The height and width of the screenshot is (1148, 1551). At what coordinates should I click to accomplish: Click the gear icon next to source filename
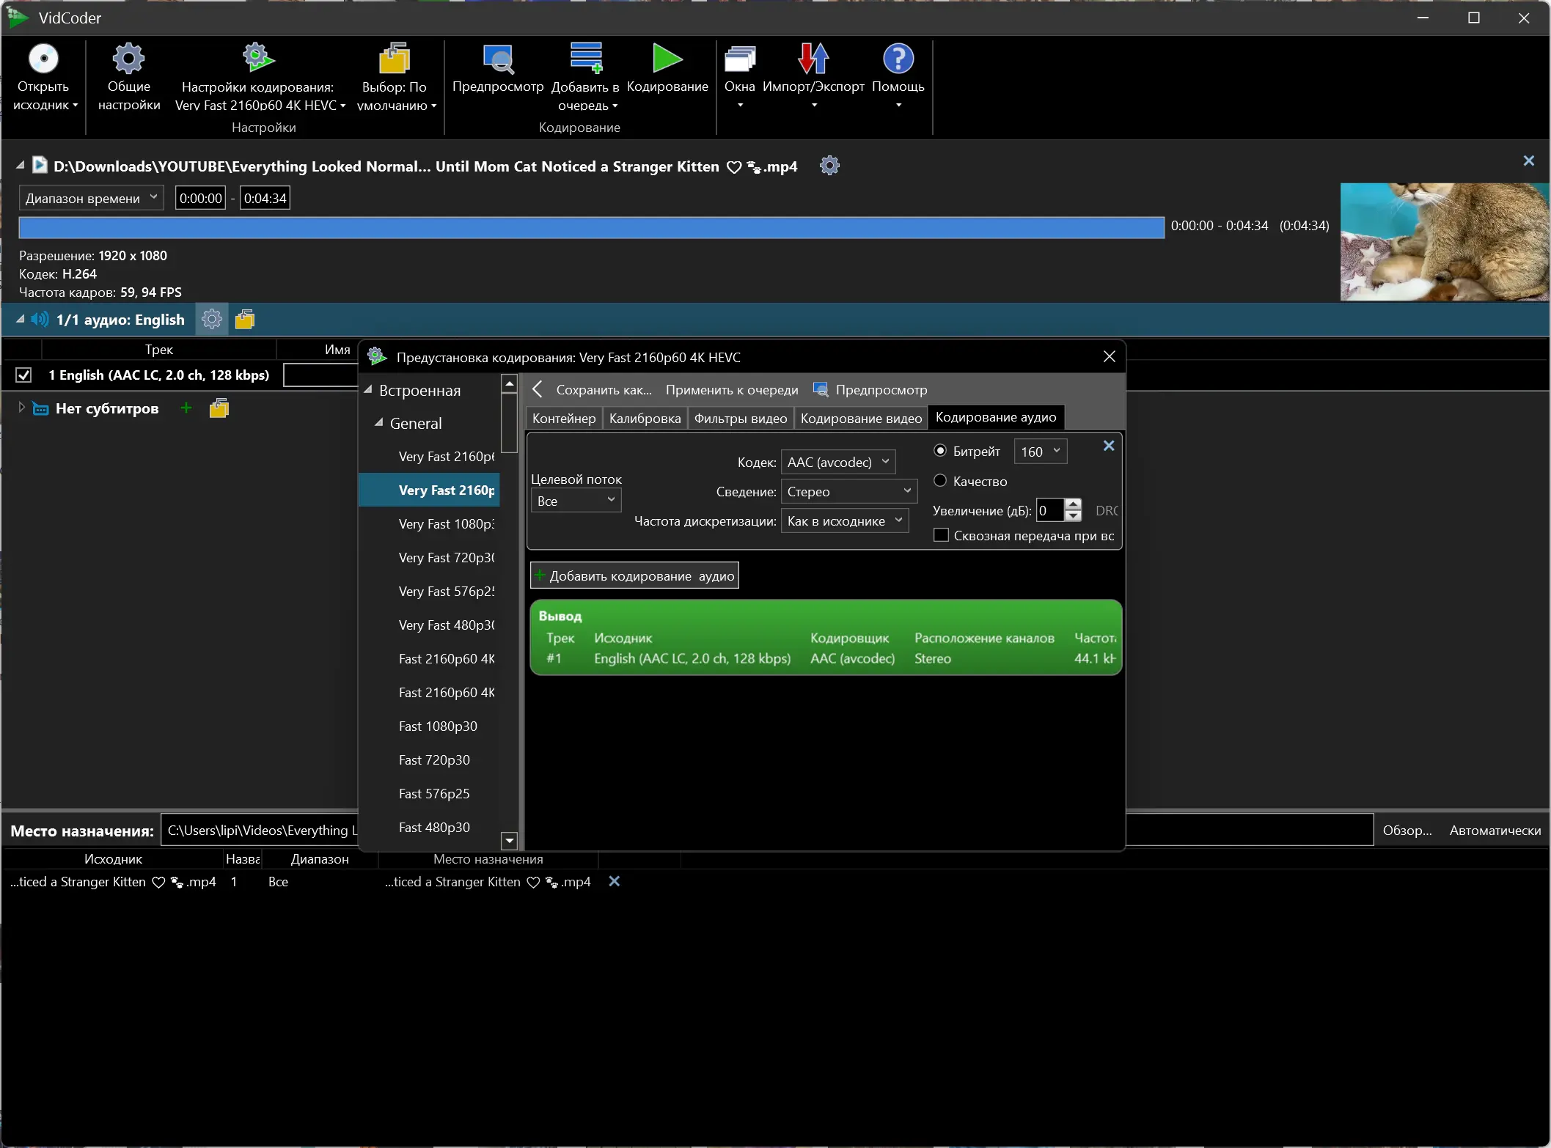[829, 166]
